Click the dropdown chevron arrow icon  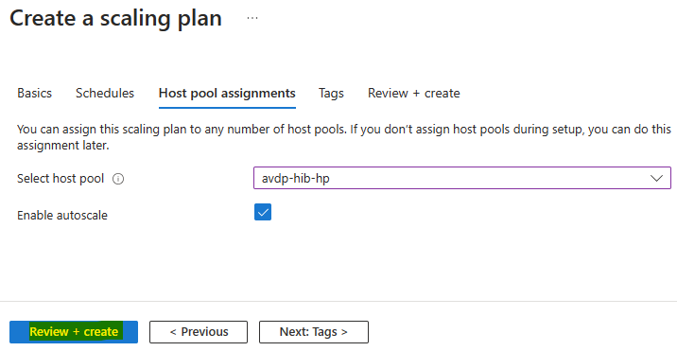pyautogui.click(x=656, y=178)
